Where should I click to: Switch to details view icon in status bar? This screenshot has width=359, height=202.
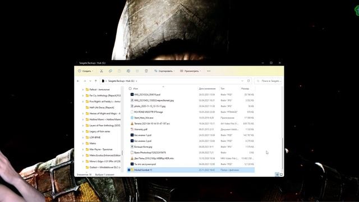277,175
